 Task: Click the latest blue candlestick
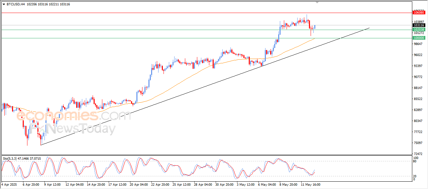click(x=315, y=27)
